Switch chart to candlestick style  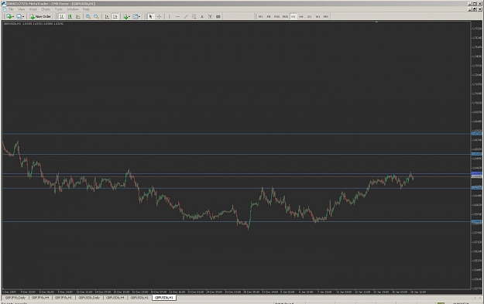pos(70,17)
